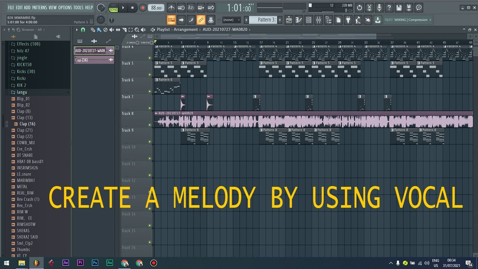Click the song position slider
The image size is (478, 269).
pyautogui.click(x=137, y=20)
